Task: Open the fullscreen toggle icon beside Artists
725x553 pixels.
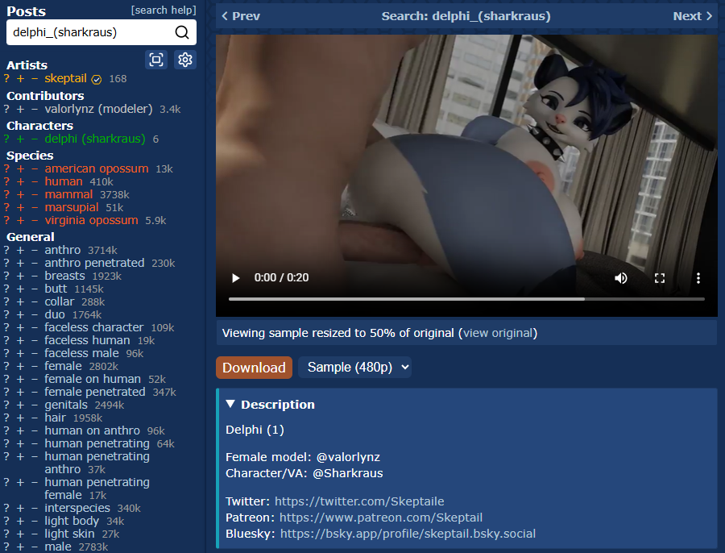Action: click(x=156, y=60)
